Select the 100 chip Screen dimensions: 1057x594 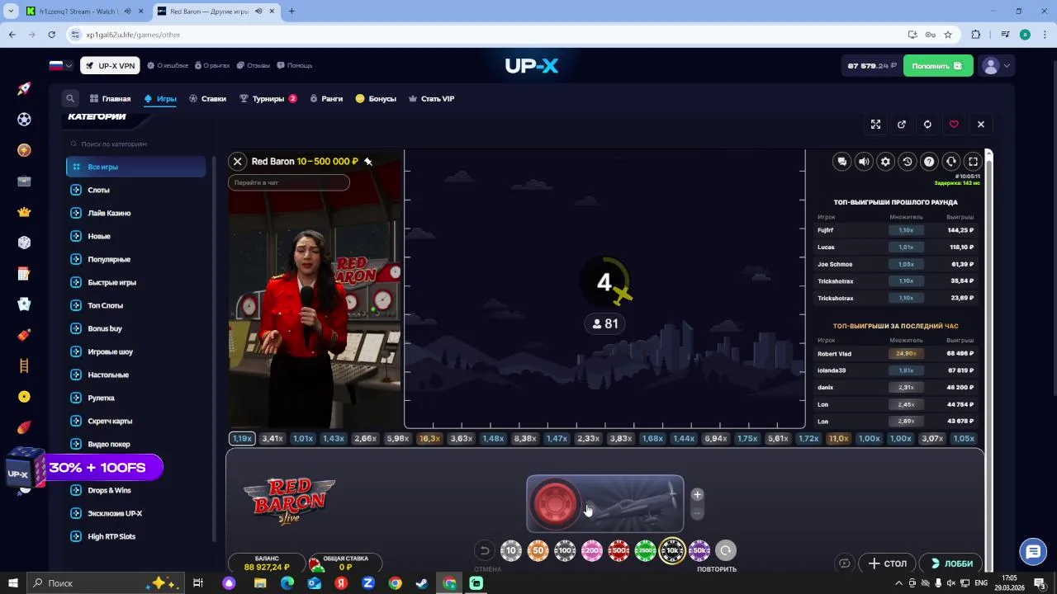[565, 550]
